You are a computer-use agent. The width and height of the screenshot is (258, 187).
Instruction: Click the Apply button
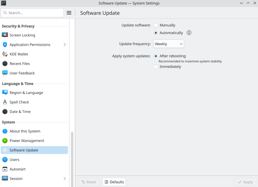click(245, 182)
